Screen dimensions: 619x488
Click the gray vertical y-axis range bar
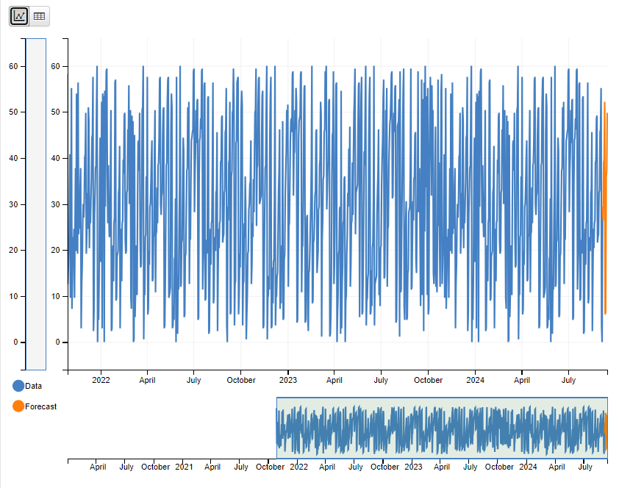(36, 204)
